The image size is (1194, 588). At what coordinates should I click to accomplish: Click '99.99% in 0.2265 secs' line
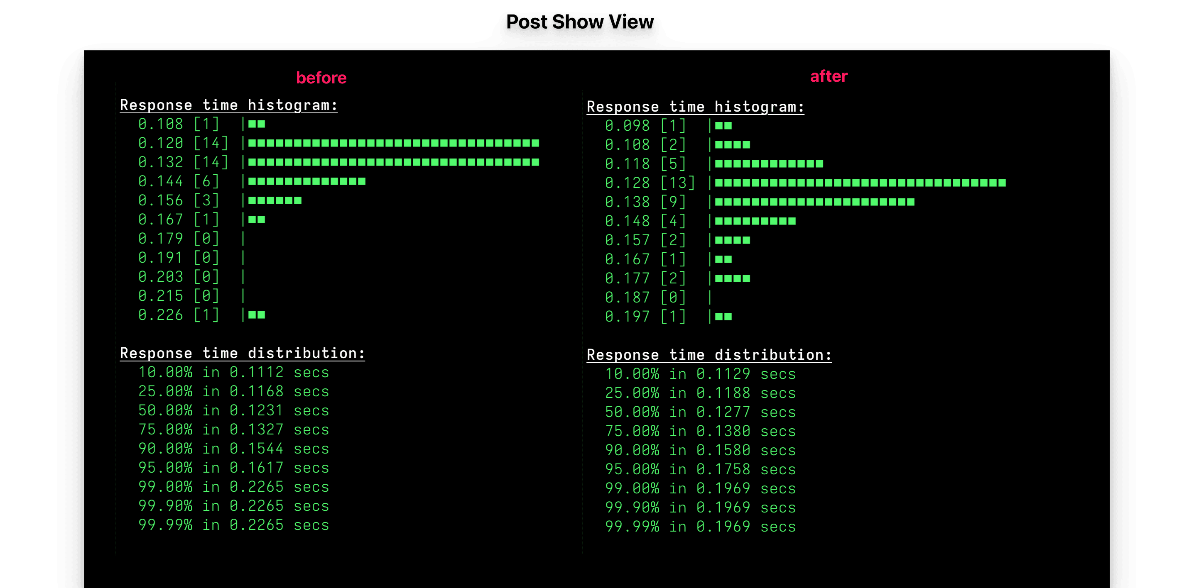click(233, 525)
